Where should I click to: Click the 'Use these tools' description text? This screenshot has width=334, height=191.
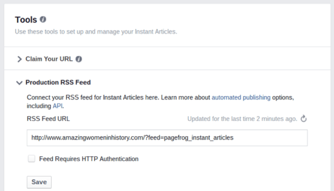tap(96, 32)
